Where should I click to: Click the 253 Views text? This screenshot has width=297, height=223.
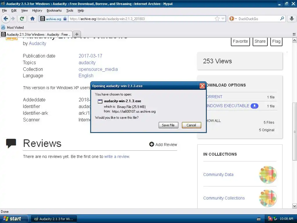click(217, 61)
